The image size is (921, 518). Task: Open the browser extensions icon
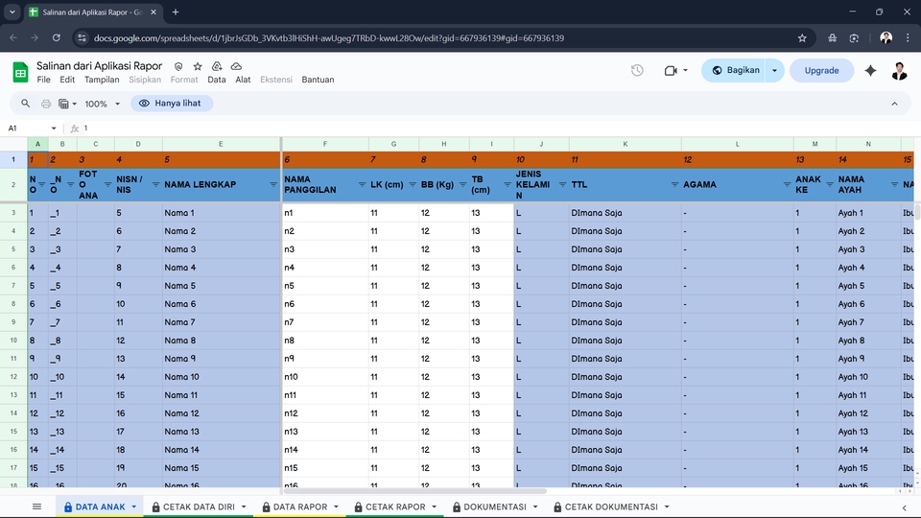(x=833, y=38)
